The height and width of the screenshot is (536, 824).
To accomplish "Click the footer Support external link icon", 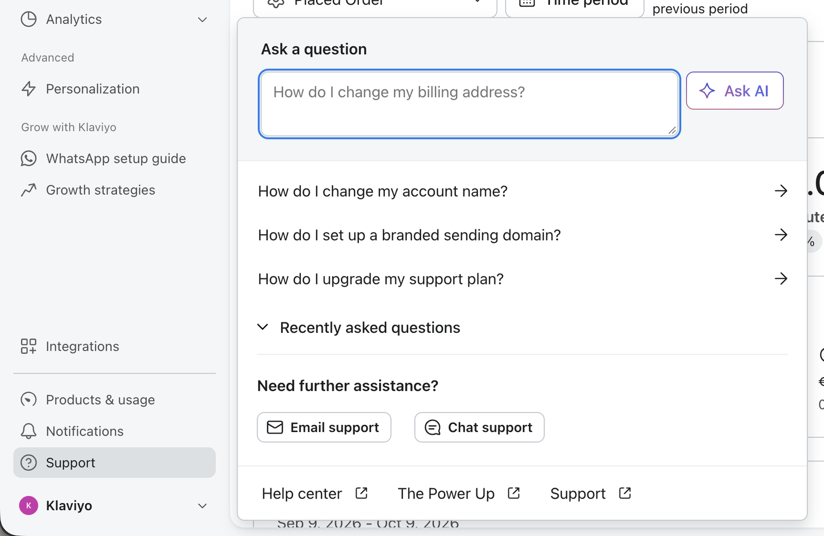I will [x=625, y=493].
